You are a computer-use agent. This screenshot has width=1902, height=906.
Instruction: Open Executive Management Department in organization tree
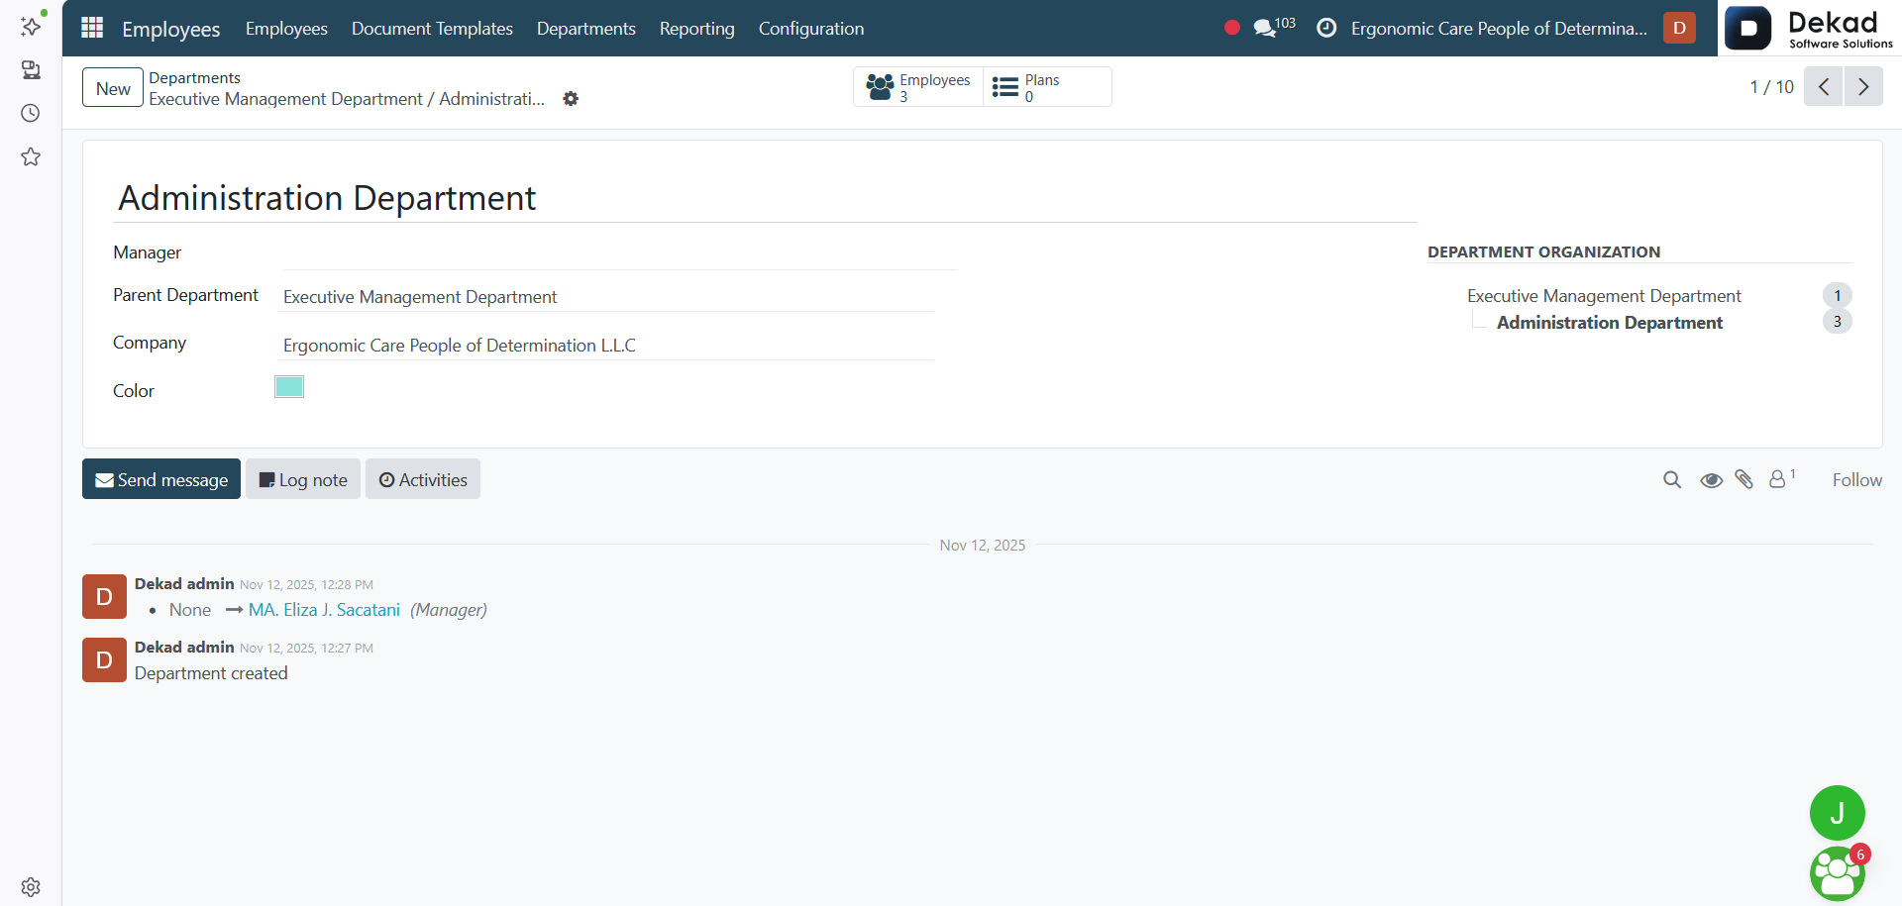[x=1604, y=296]
